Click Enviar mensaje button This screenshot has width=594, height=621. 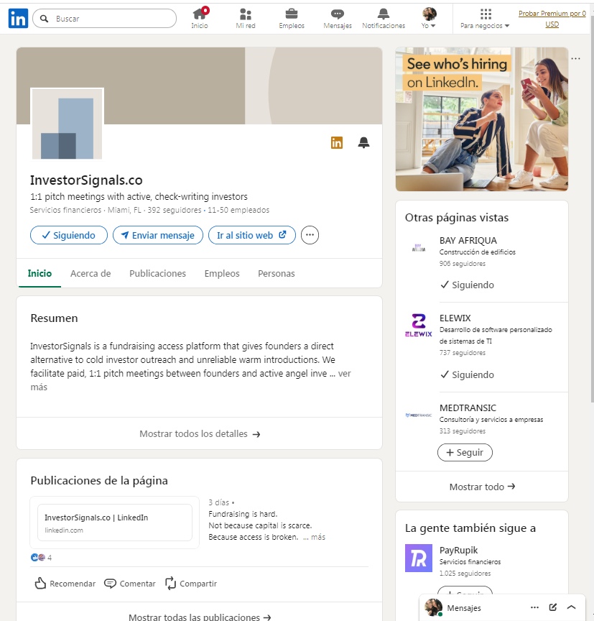pyautogui.click(x=158, y=235)
